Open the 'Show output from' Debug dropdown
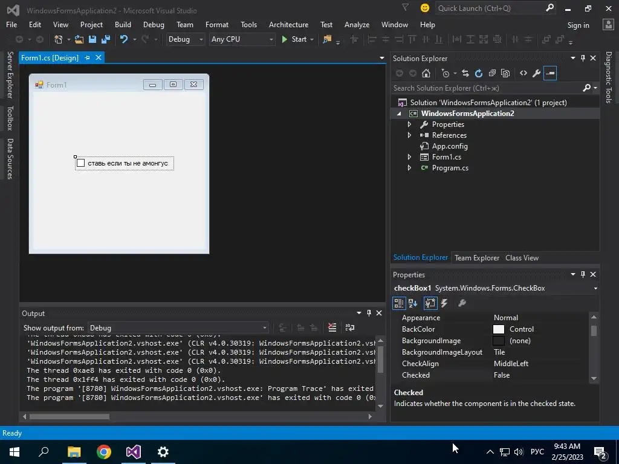 265,328
